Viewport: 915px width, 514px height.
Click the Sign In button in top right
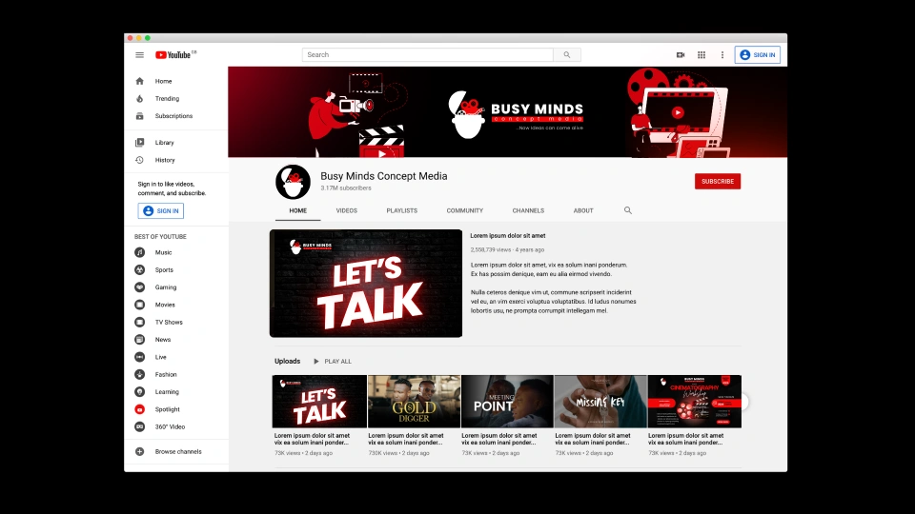tap(758, 55)
